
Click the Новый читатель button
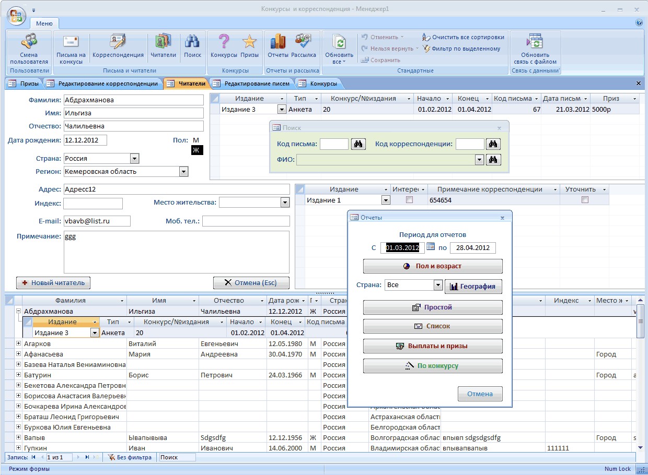point(53,282)
